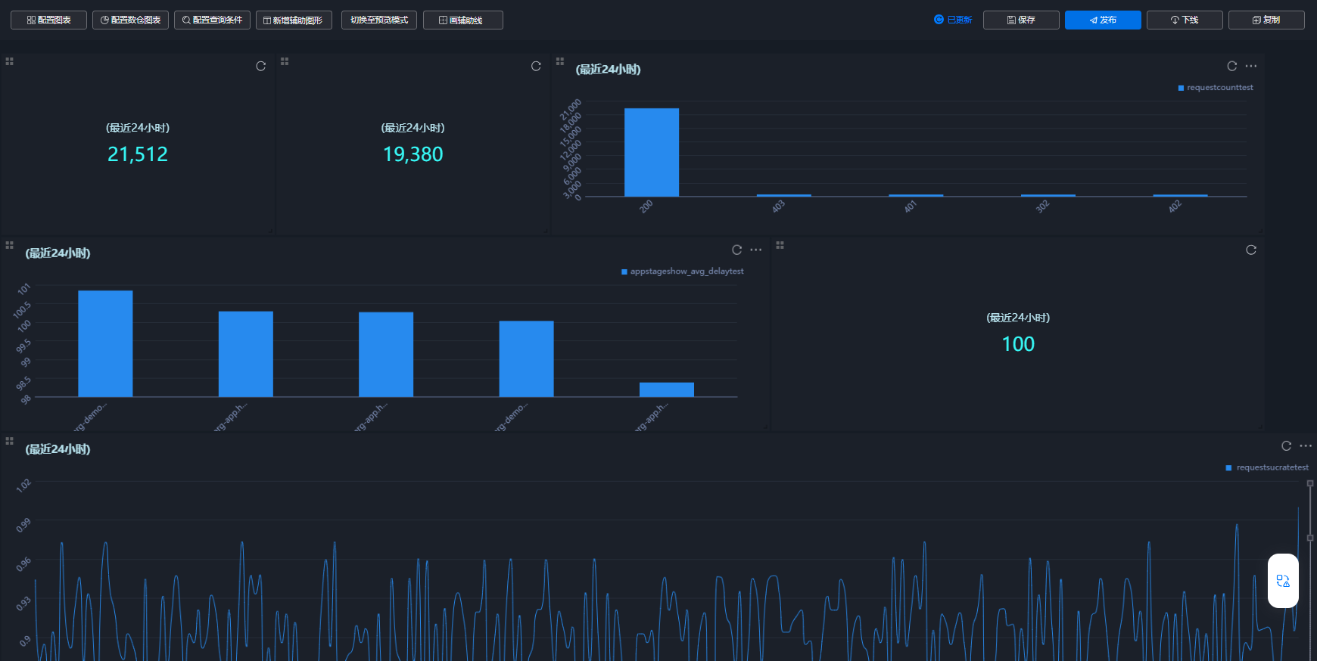1317x661 pixels.
Task: Refresh the 19,380 stat card
Action: (536, 67)
